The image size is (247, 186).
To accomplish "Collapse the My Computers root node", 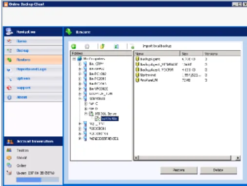I will coord(74,59).
